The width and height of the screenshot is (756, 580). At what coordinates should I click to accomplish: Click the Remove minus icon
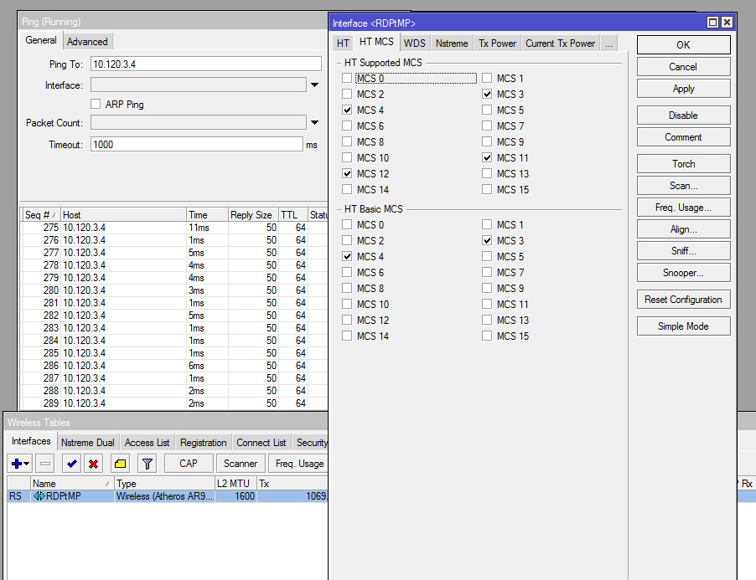tap(46, 464)
